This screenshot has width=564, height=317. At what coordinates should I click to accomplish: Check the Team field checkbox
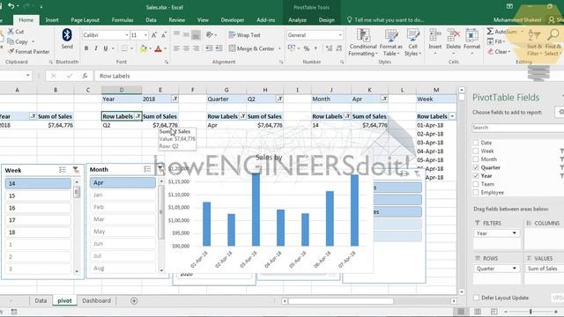click(x=476, y=184)
